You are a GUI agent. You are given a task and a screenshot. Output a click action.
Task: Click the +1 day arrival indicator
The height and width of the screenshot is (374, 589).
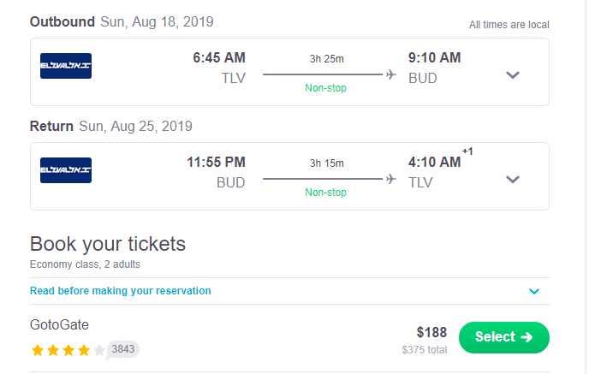(467, 151)
